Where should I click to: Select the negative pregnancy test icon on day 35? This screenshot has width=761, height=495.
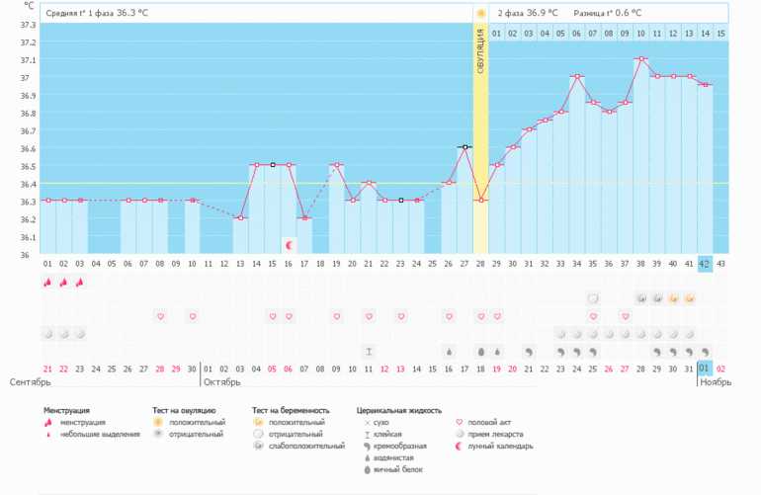pyautogui.click(x=593, y=298)
